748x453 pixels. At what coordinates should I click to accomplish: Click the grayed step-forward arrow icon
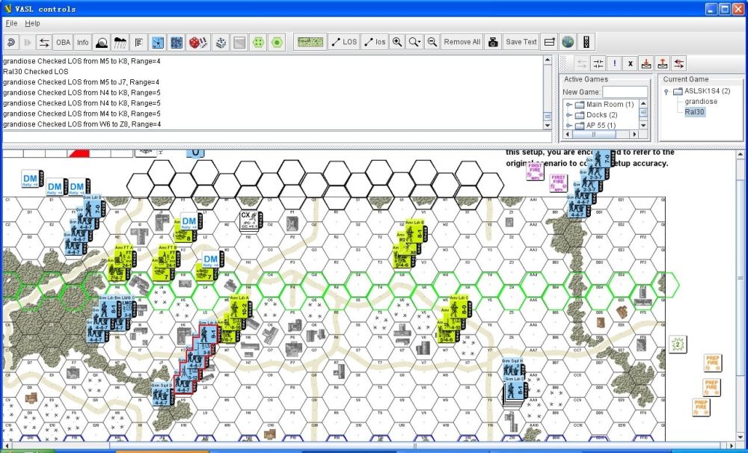coord(27,42)
